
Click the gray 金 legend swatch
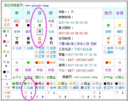4,62
